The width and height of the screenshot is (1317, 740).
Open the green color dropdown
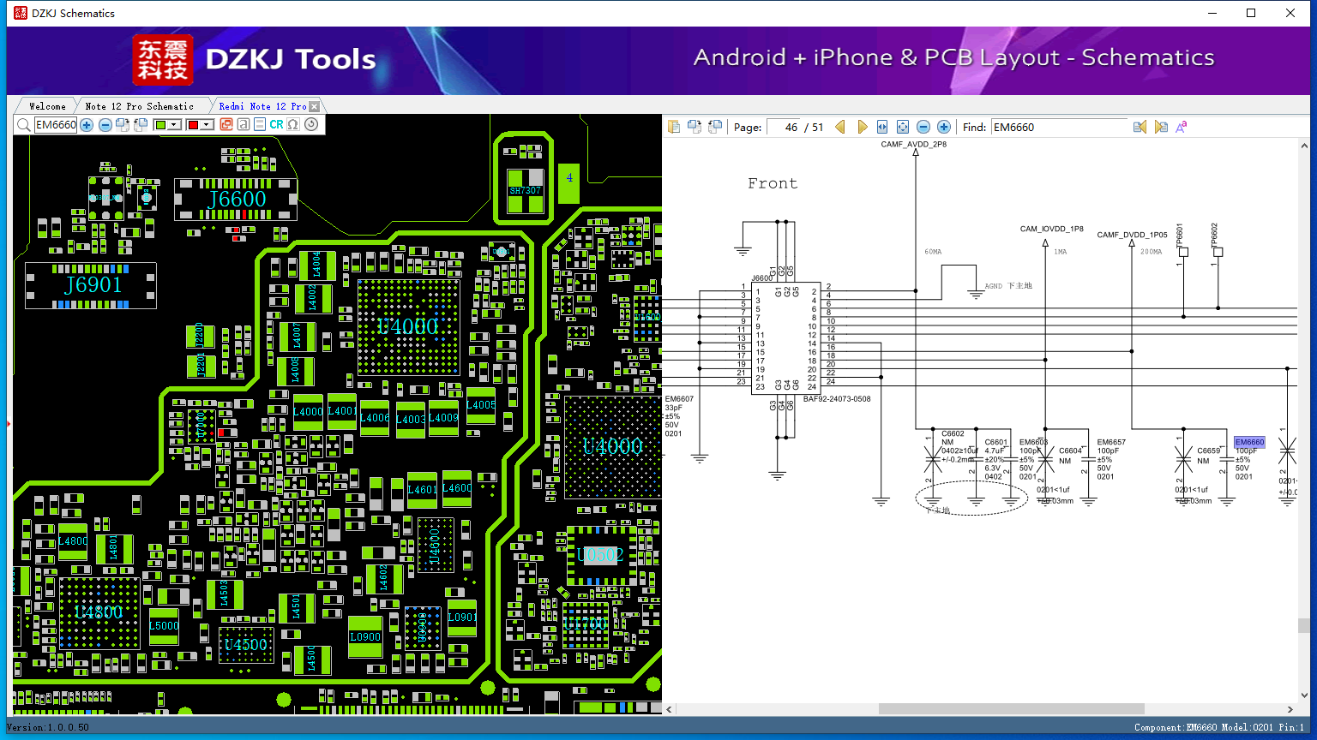pos(175,125)
